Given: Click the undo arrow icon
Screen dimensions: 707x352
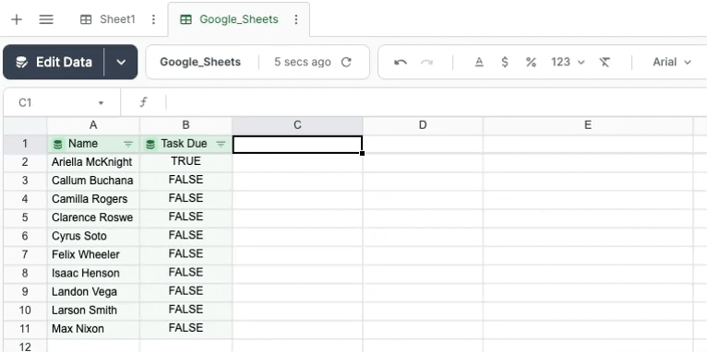Looking at the screenshot, I should (x=401, y=62).
